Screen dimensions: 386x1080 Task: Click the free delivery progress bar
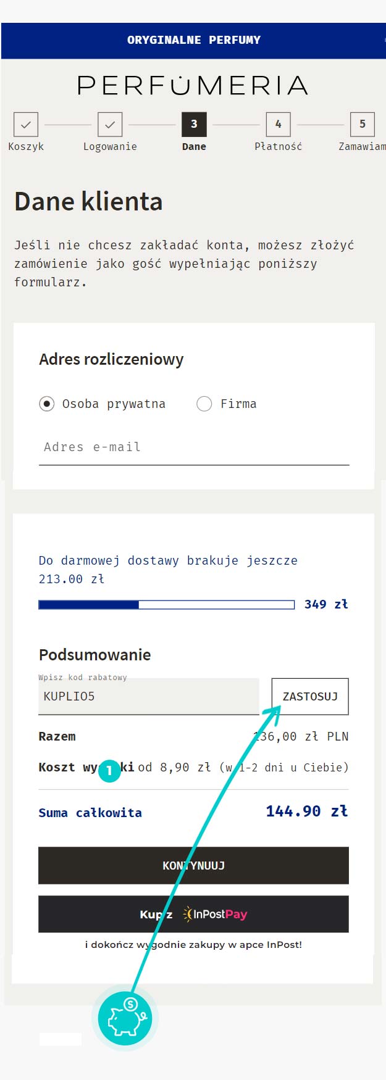coord(167,605)
